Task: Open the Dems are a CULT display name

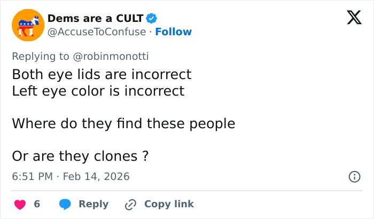Action: (96, 18)
